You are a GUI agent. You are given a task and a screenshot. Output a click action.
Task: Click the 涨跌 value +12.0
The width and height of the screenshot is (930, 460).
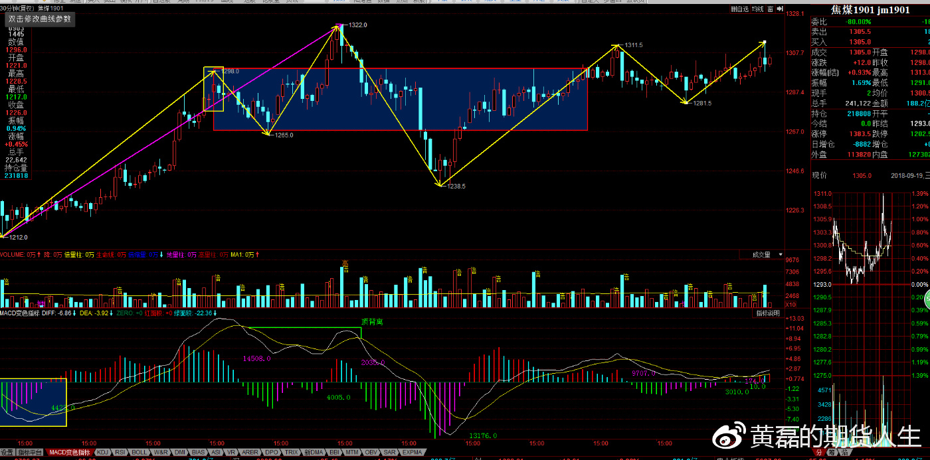click(x=861, y=62)
